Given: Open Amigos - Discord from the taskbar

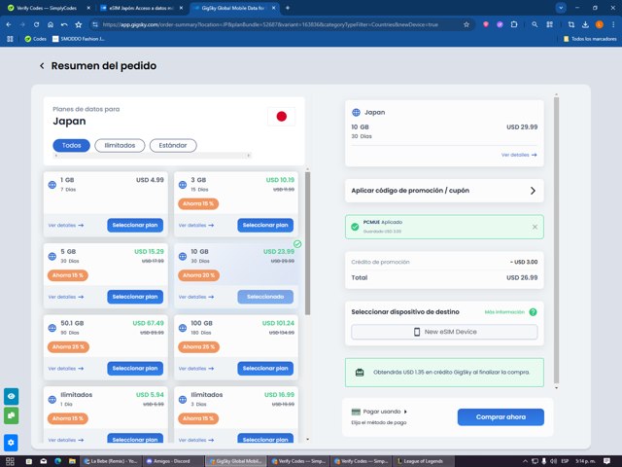Looking at the screenshot, I should pyautogui.click(x=171, y=461).
